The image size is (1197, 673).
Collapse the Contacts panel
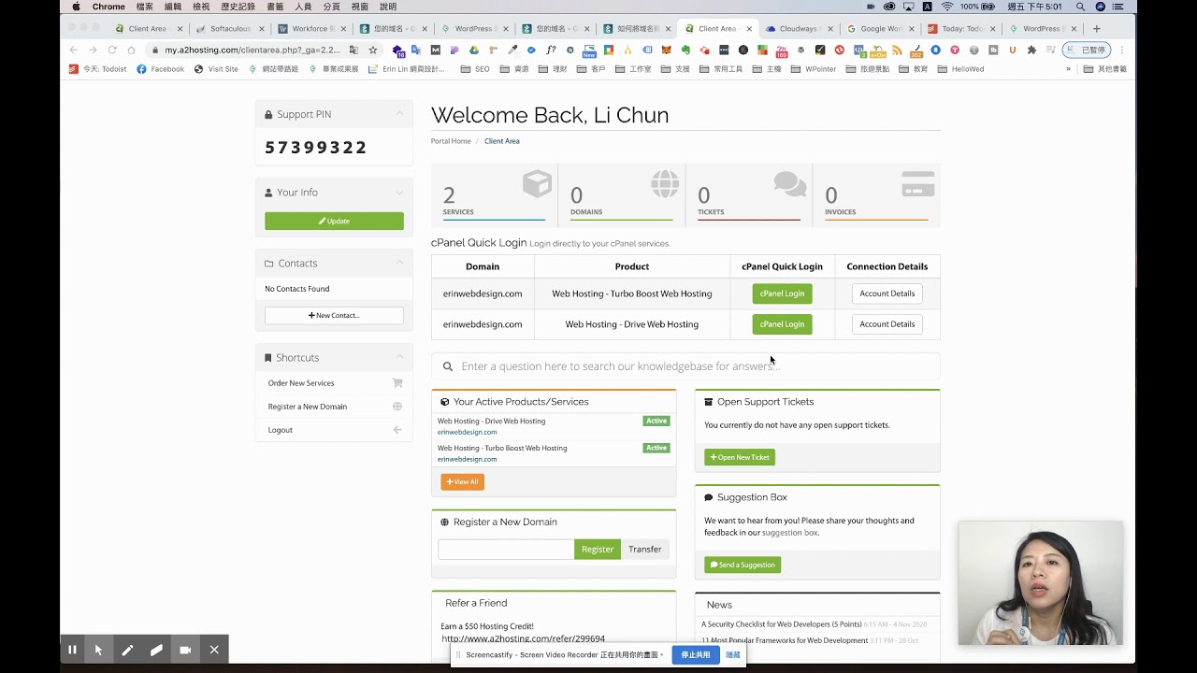click(399, 264)
